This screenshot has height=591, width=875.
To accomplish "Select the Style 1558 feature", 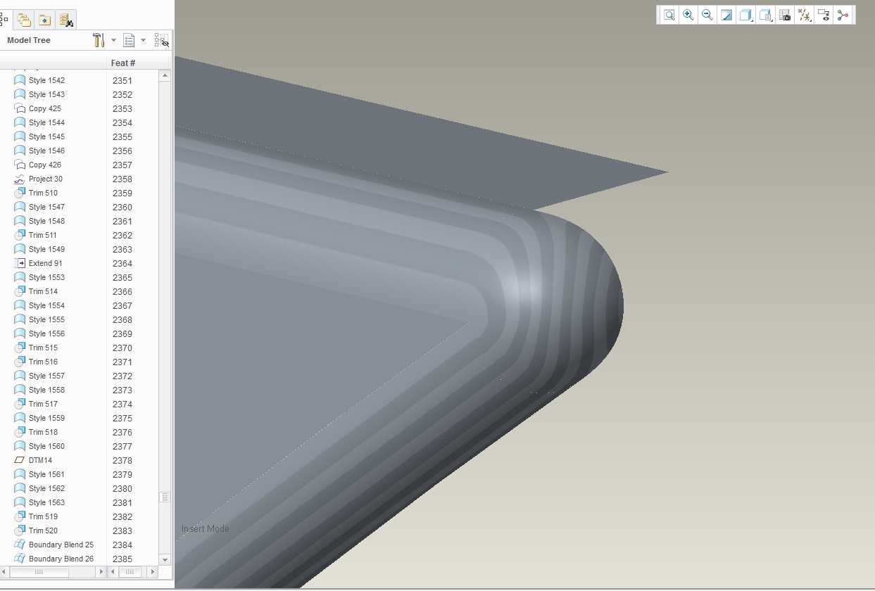I will click(46, 390).
